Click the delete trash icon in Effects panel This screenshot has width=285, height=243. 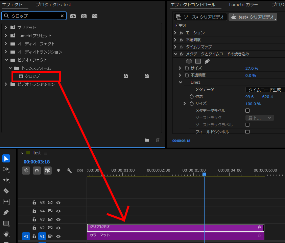click(158, 140)
